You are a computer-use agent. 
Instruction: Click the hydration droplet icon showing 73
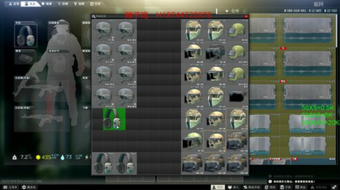click(62, 157)
